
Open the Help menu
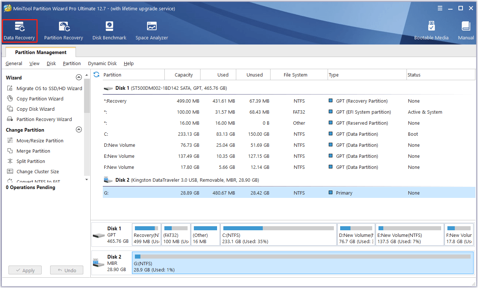coord(129,63)
